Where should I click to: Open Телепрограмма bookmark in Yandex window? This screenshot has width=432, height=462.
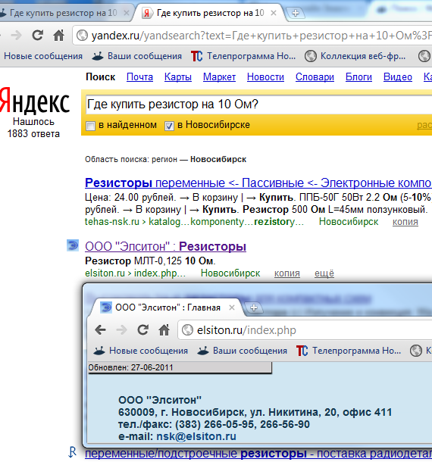(243, 56)
